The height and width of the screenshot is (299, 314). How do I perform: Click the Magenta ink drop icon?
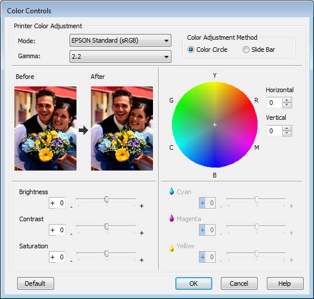pos(171,218)
